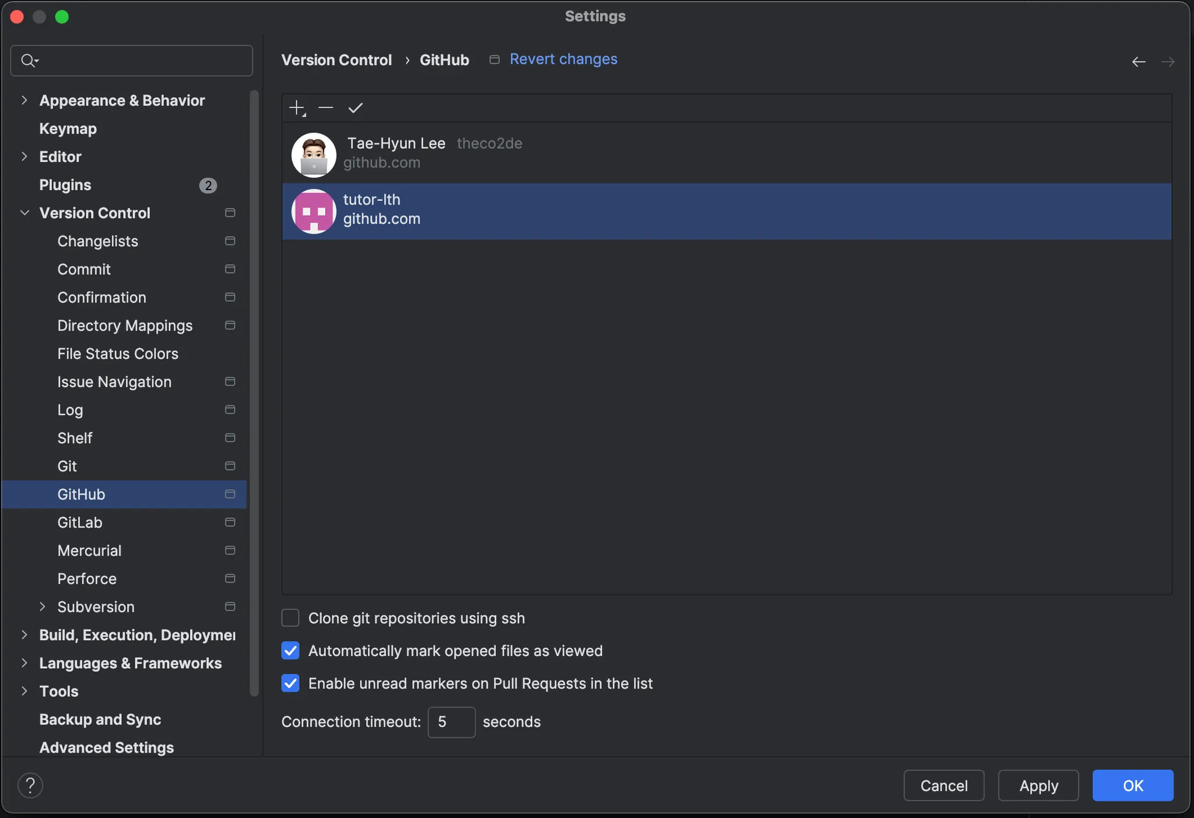
Task: Select Commit under Version Control
Action: [84, 269]
